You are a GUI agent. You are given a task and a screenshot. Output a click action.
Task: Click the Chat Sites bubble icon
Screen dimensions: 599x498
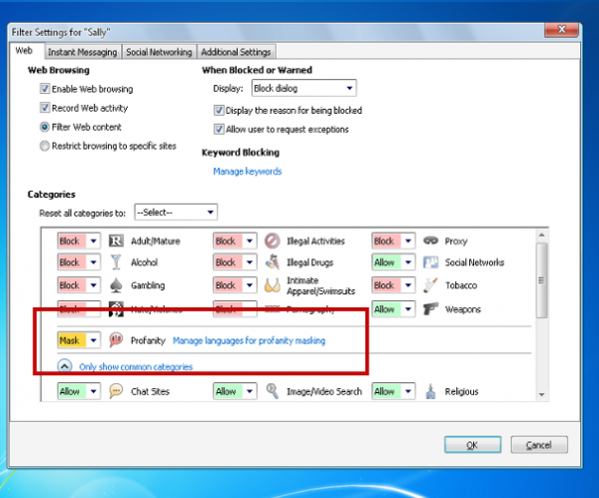pos(116,391)
